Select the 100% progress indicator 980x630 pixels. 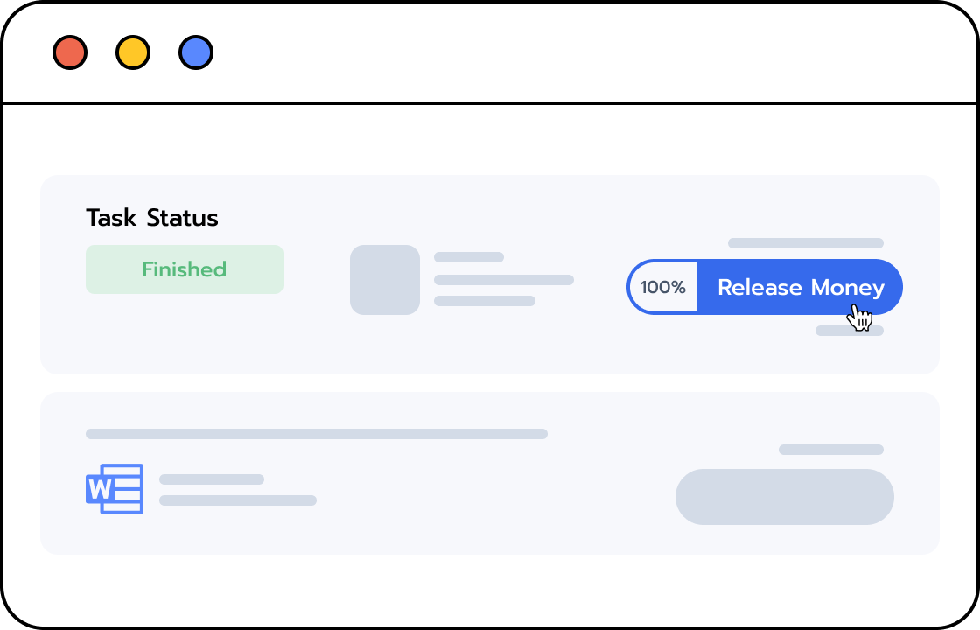[x=662, y=287]
